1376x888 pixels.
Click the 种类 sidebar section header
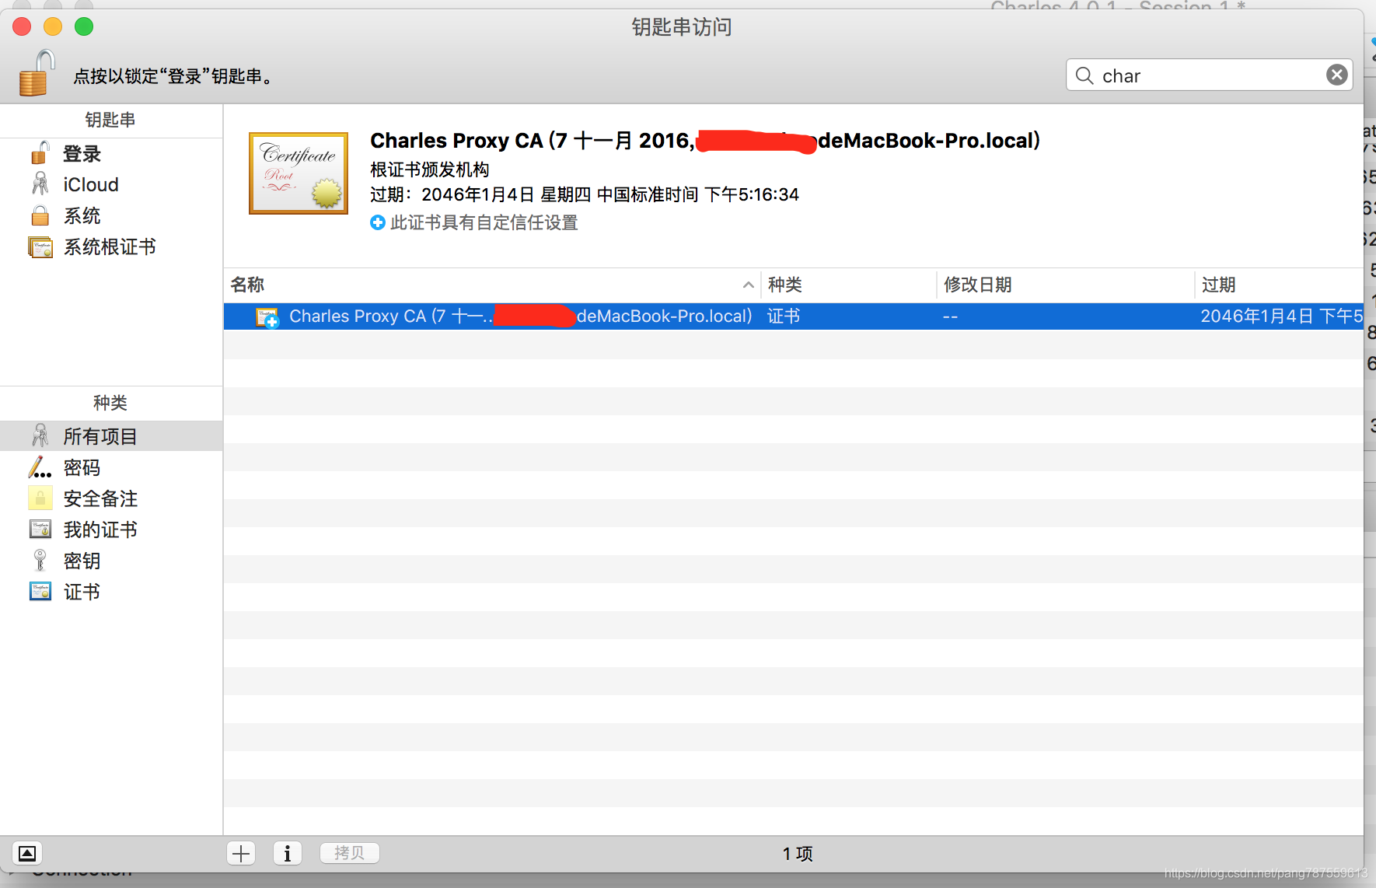coord(110,403)
